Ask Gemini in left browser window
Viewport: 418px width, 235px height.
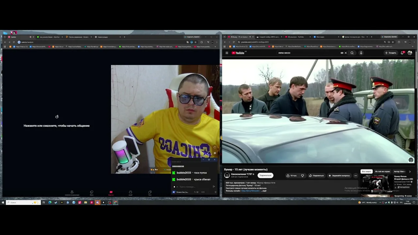click(192, 37)
